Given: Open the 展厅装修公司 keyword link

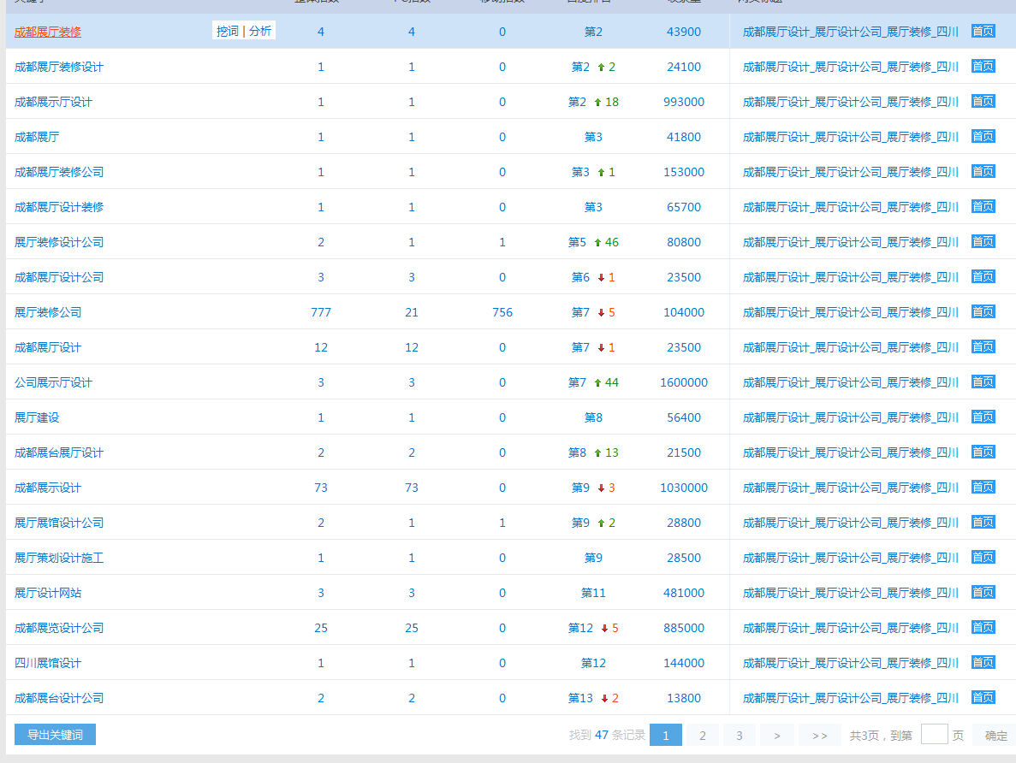Looking at the screenshot, I should point(48,311).
